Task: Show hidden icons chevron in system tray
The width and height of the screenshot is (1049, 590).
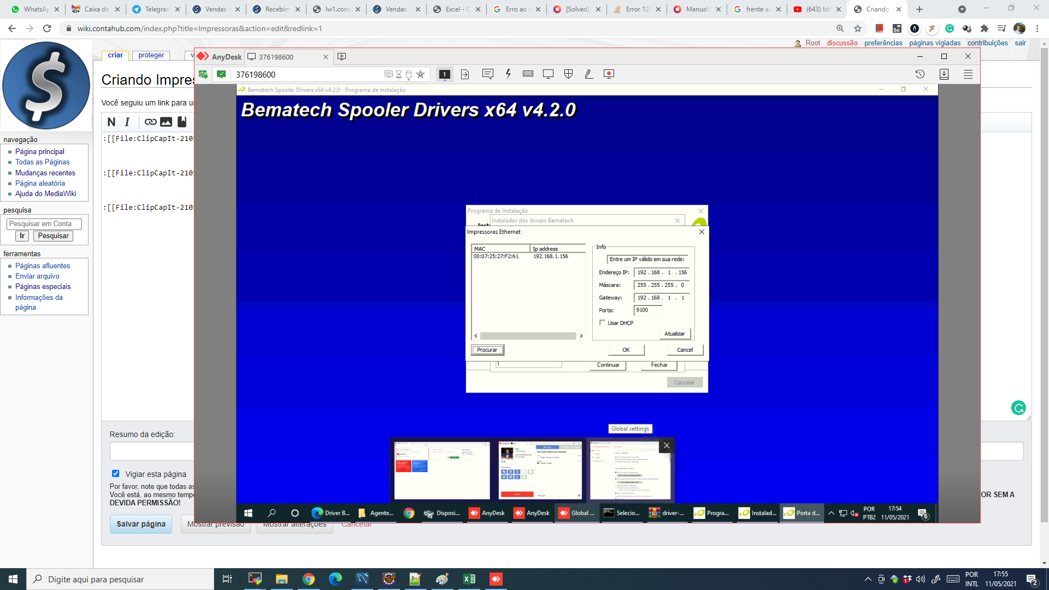Action: point(868,579)
